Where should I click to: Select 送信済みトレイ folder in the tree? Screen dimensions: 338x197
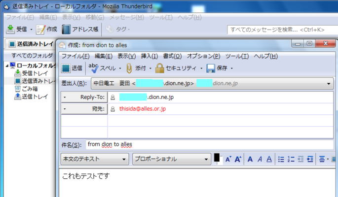point(35,81)
